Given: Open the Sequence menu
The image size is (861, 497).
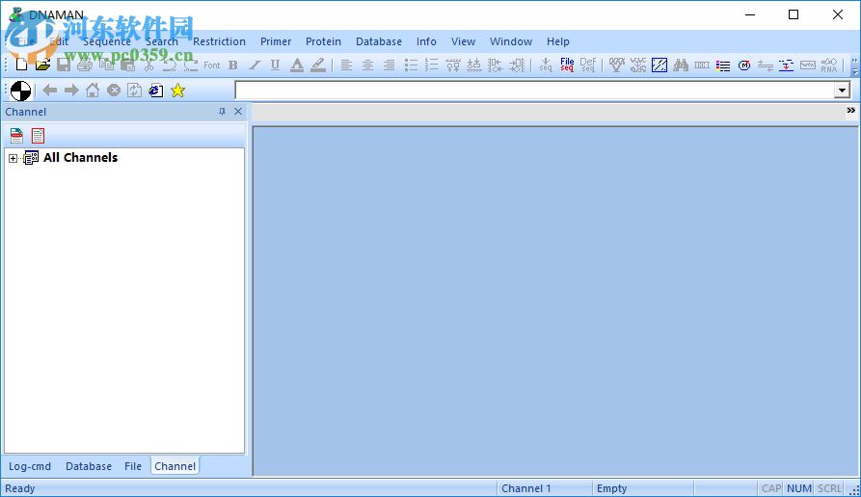Looking at the screenshot, I should coord(106,41).
